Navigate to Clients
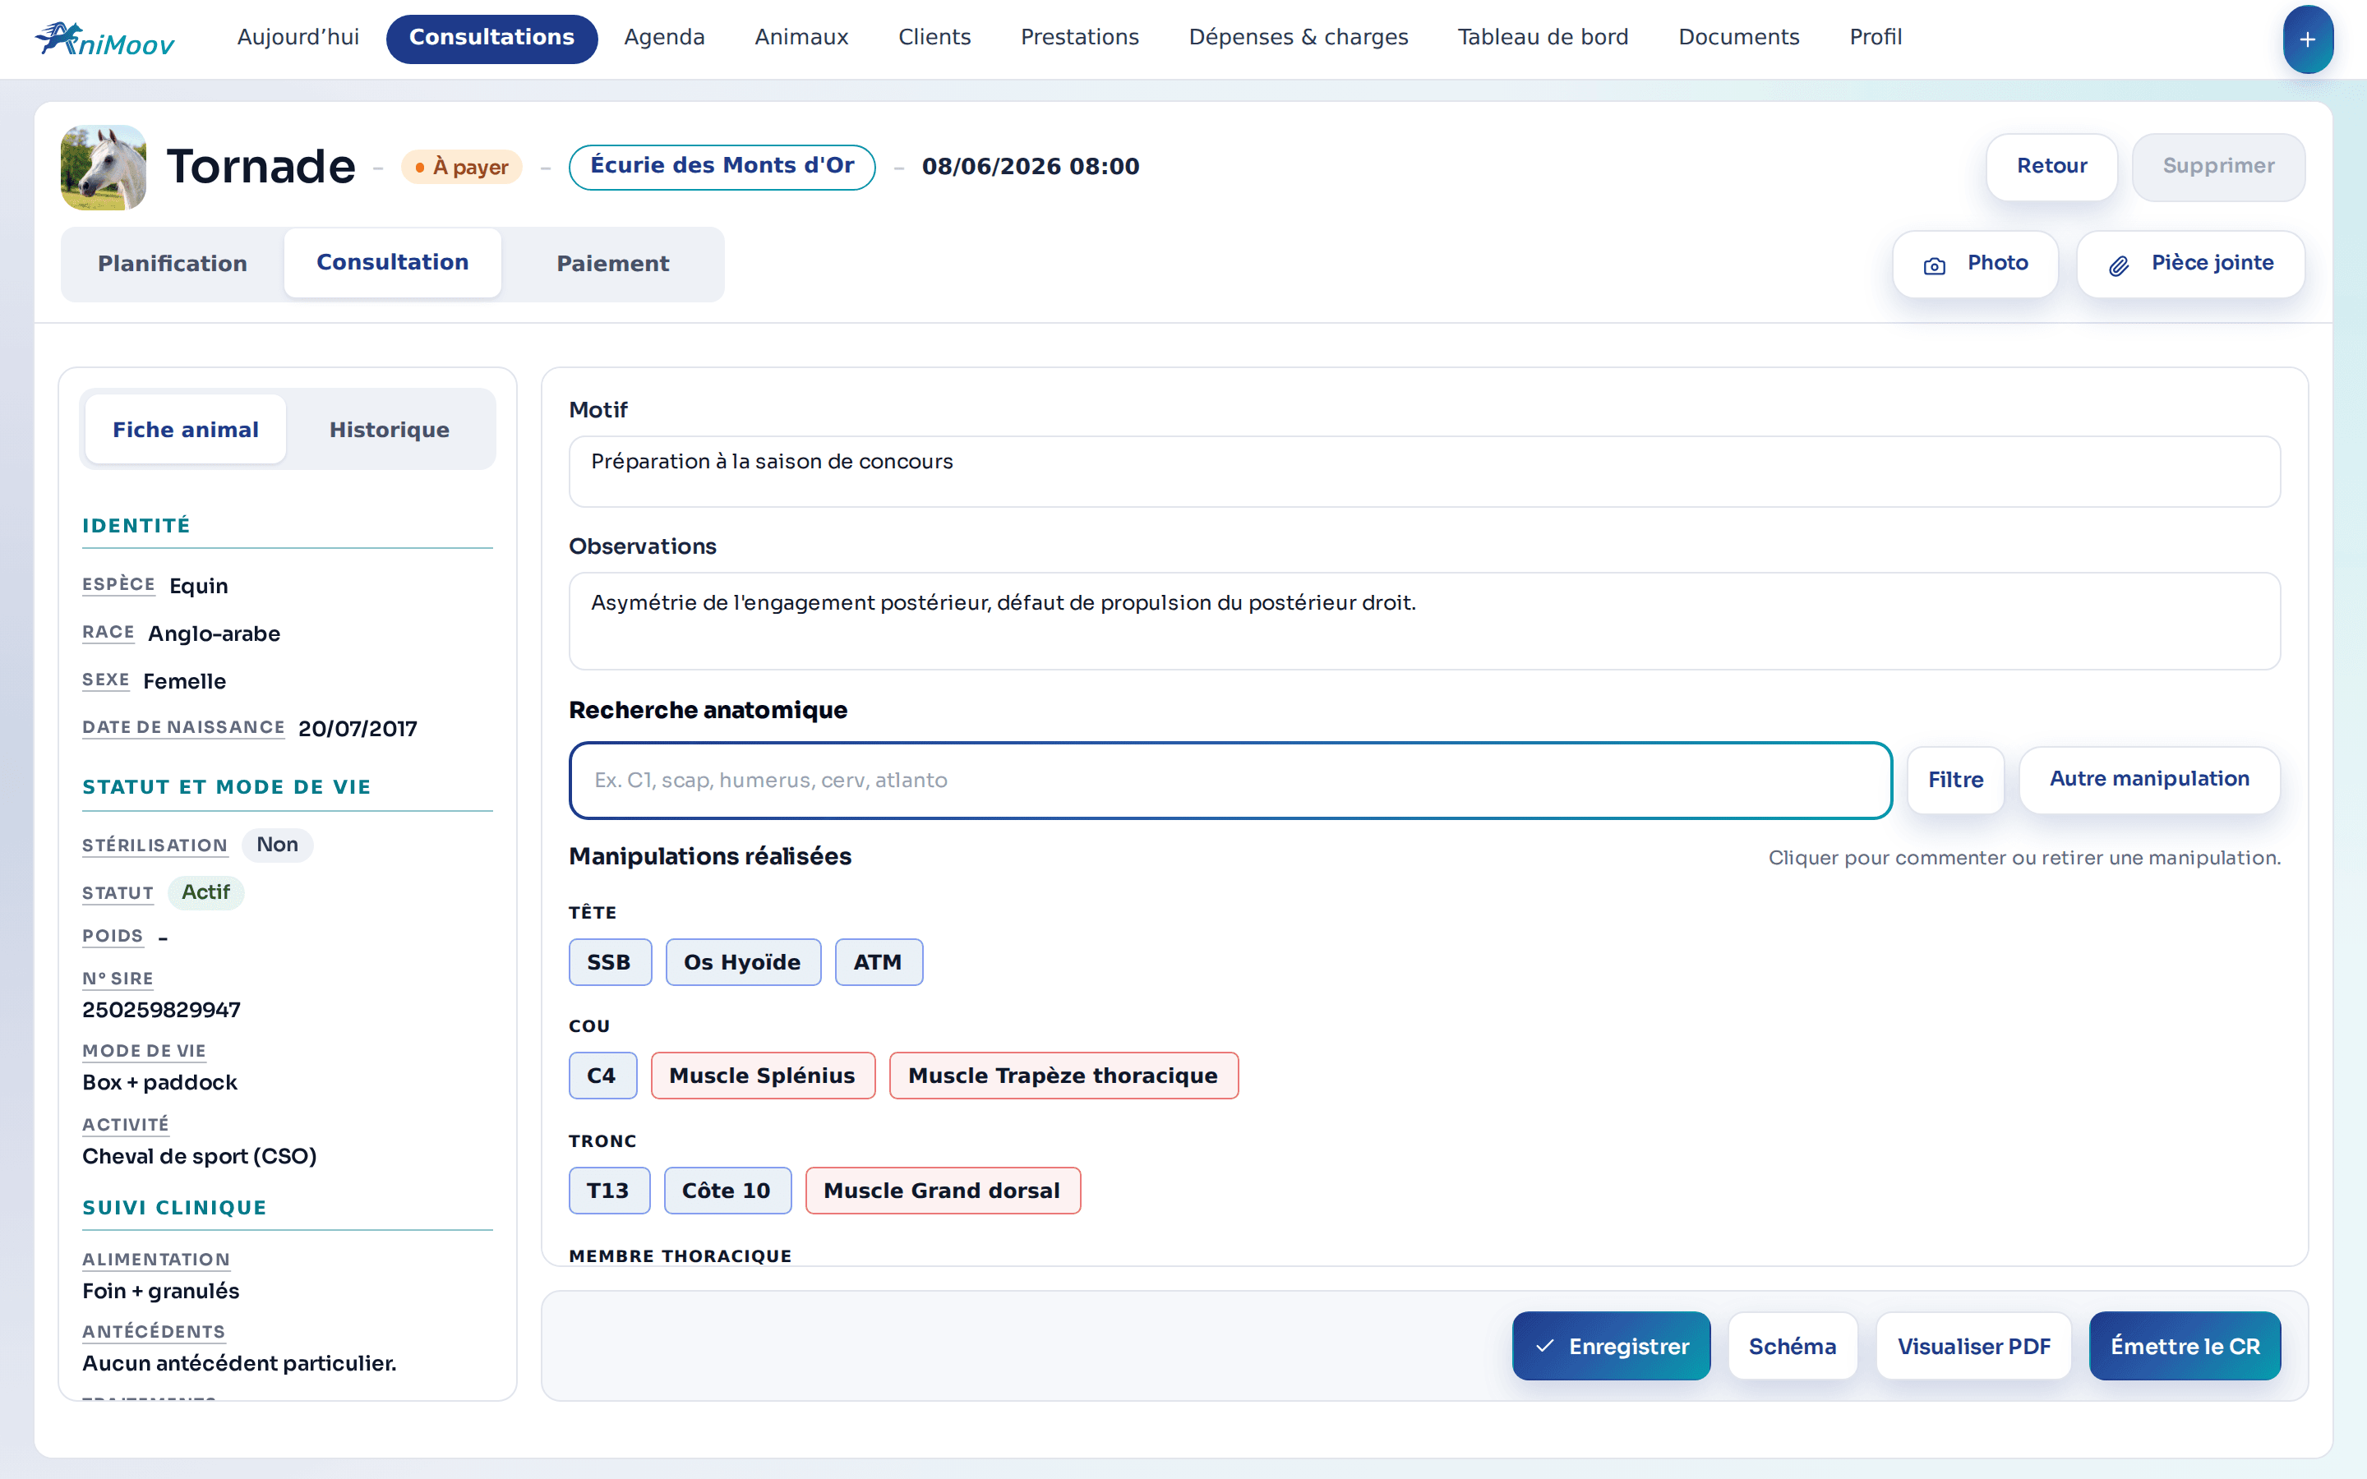 [934, 37]
